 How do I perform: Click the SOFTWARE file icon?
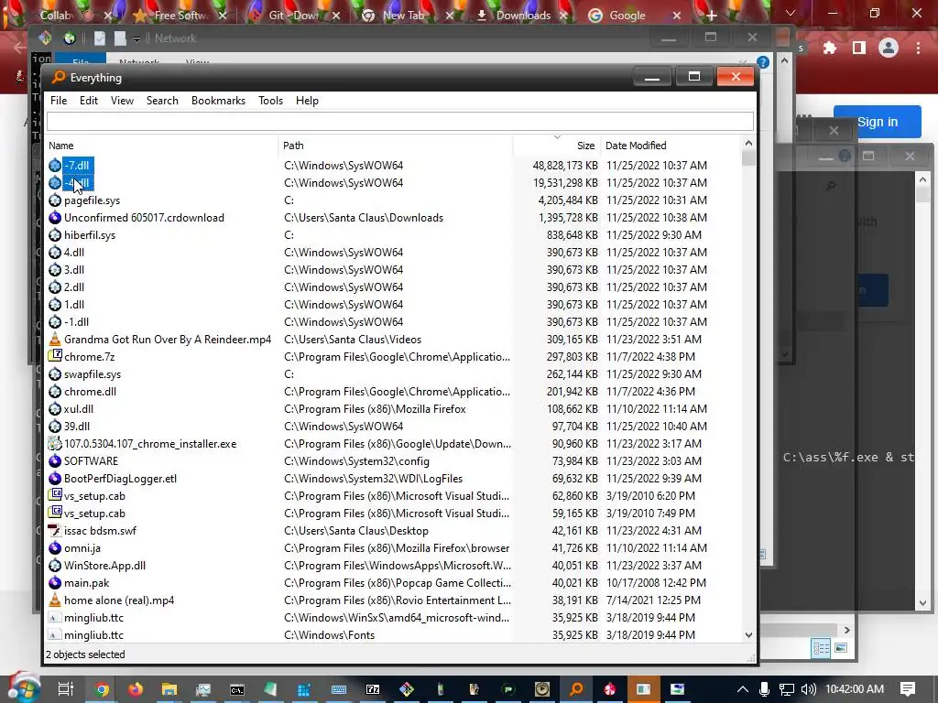55,461
